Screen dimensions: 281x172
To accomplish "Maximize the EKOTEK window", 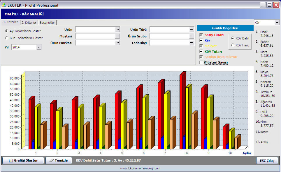I will (x=269, y=5).
